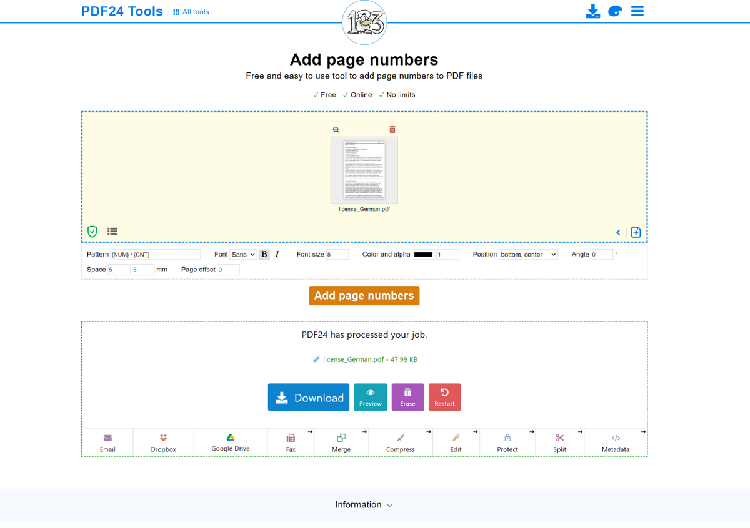Select the license_German.pdf page thumbnail
The image size is (750, 528).
tap(364, 170)
